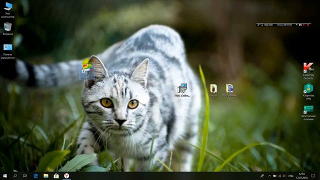
Task: Open the Action Center notifications icon
Action: tap(313, 175)
